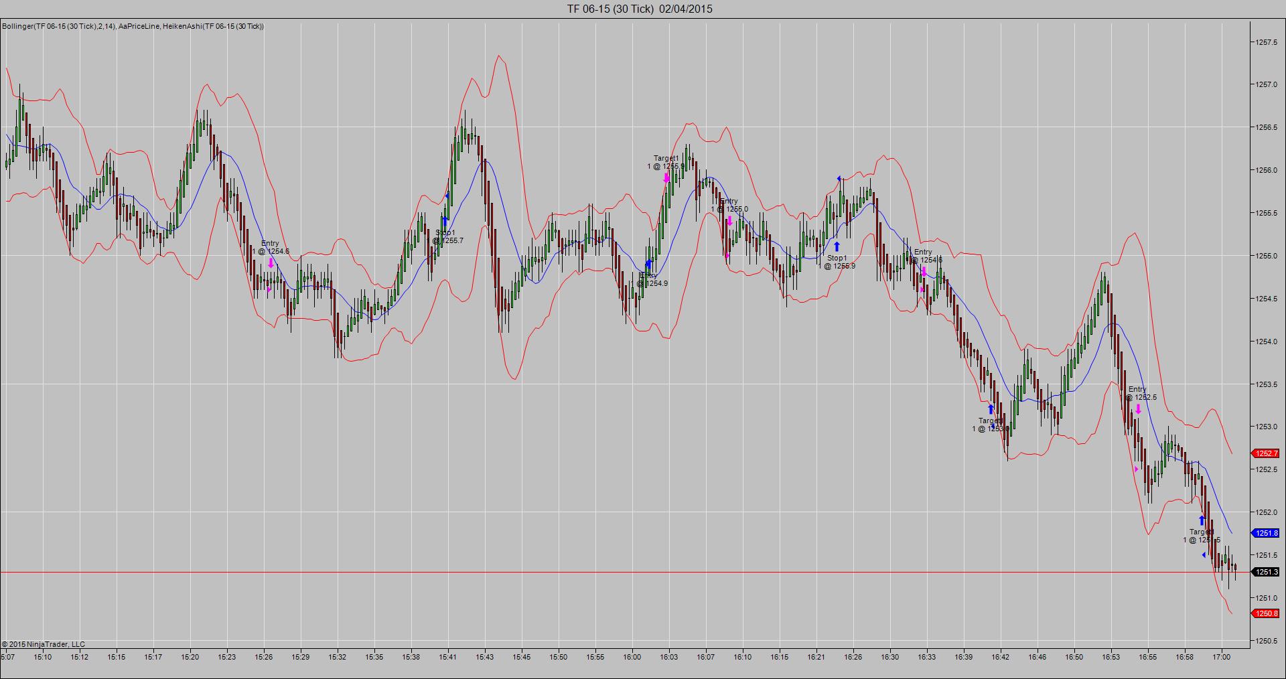
Task: Click the magenta arrow under Entry @ 1252.5
Action: coord(1137,409)
